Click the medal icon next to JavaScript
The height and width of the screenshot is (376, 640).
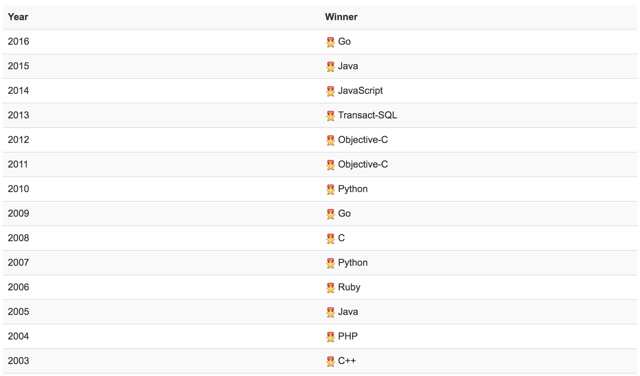tap(330, 91)
